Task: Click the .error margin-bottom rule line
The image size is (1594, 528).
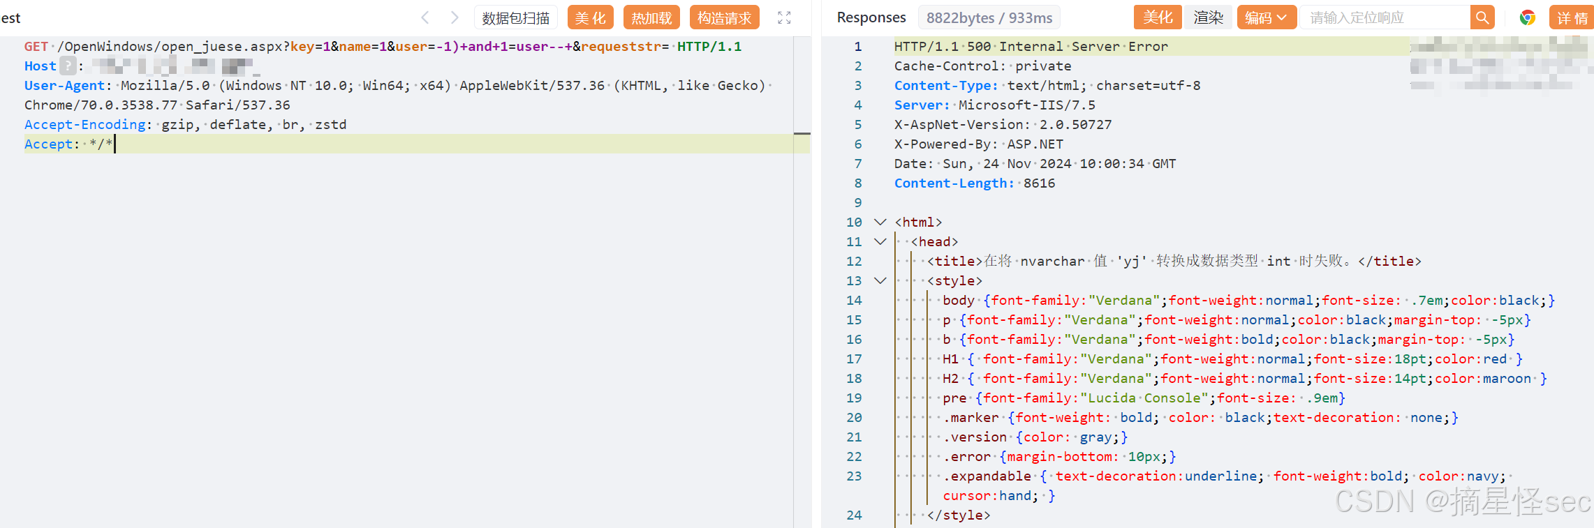Action: tap(1059, 457)
